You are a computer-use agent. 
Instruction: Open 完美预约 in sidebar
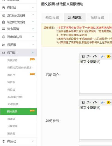pyautogui.click(x=12, y=60)
